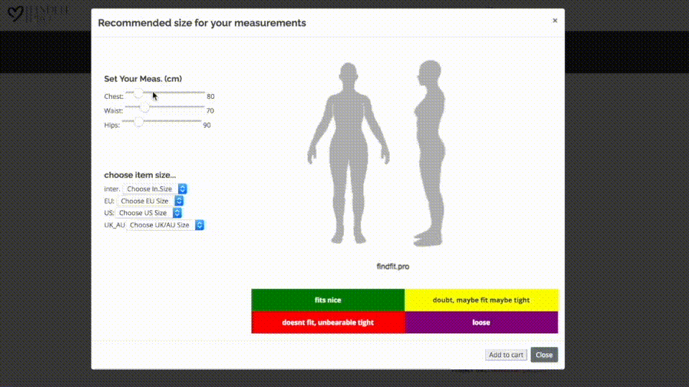Select the yellow 'doubt, maybe fit' legend box
Image resolution: width=689 pixels, height=387 pixels.
tap(481, 300)
